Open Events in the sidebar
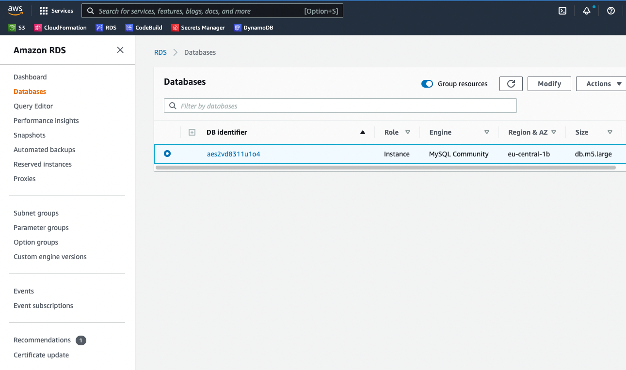626x370 pixels. pos(24,291)
